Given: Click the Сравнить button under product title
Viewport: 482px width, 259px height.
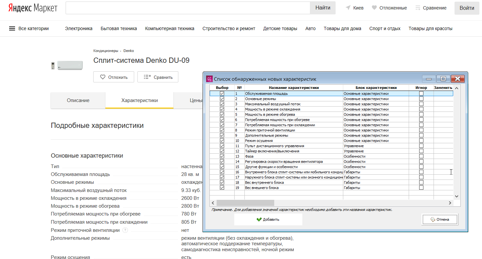Looking at the screenshot, I should (158, 77).
